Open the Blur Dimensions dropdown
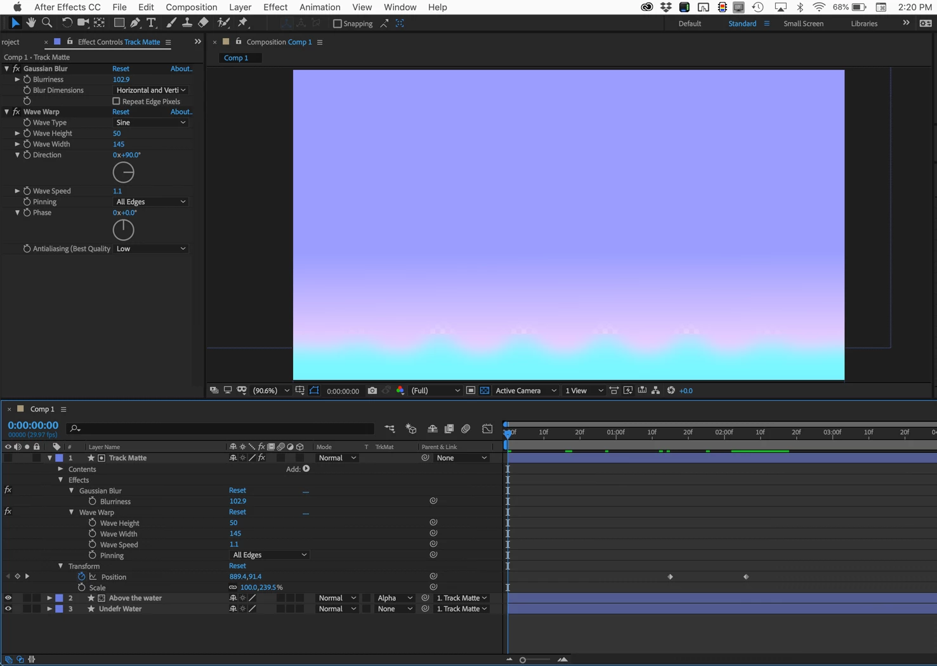Screen dimensions: 937x666 pyautogui.click(x=151, y=90)
